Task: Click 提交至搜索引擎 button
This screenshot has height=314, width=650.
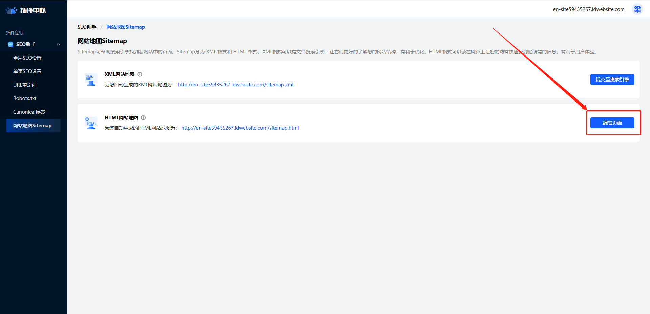Action: coord(612,80)
